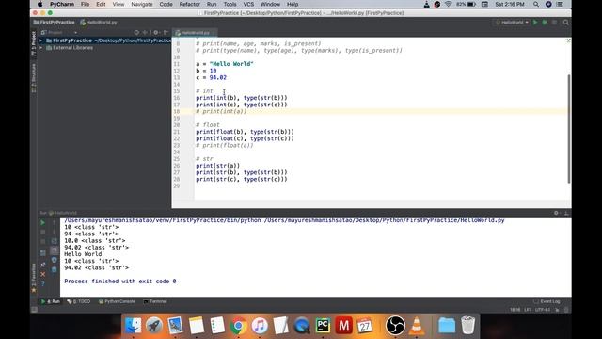
Task: Open the Trash in the Dock
Action: 468,326
